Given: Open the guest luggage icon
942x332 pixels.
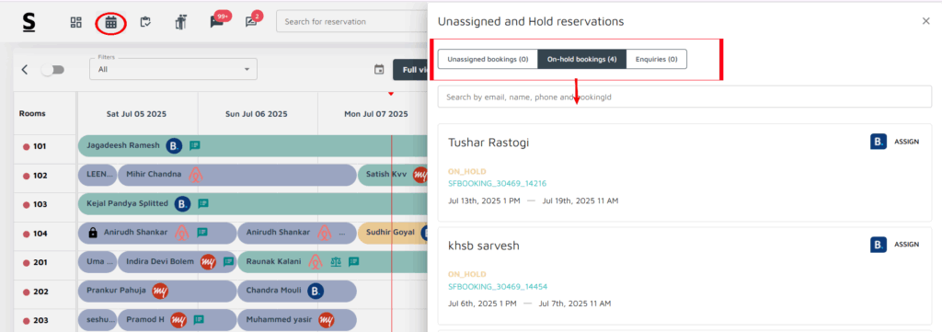Looking at the screenshot, I should (180, 22).
